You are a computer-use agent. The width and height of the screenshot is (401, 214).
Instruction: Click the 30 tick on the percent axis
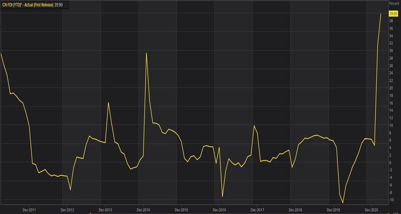(391, 50)
